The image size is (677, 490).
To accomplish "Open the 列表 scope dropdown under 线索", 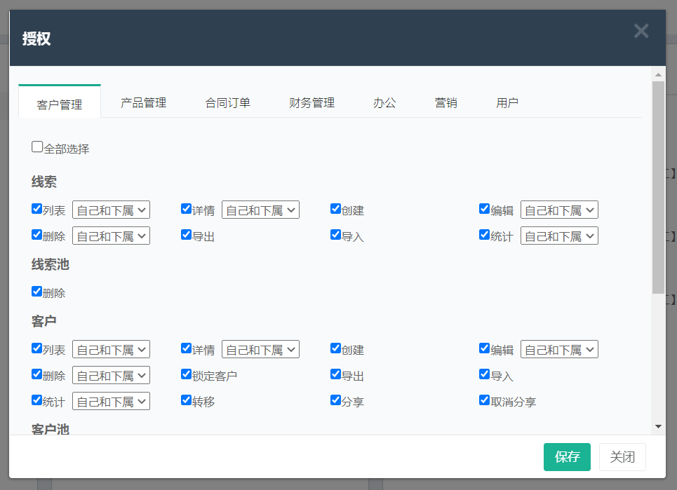I will (111, 210).
